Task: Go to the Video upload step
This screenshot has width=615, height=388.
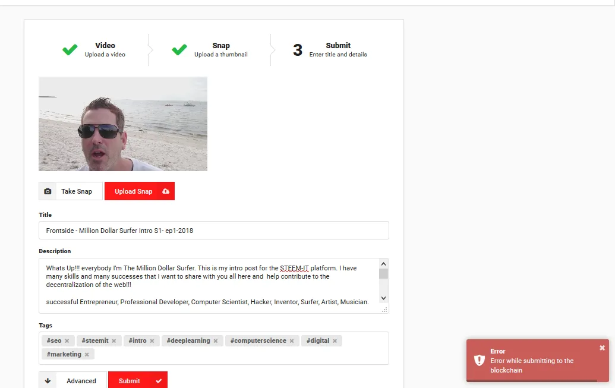Action: (94, 50)
